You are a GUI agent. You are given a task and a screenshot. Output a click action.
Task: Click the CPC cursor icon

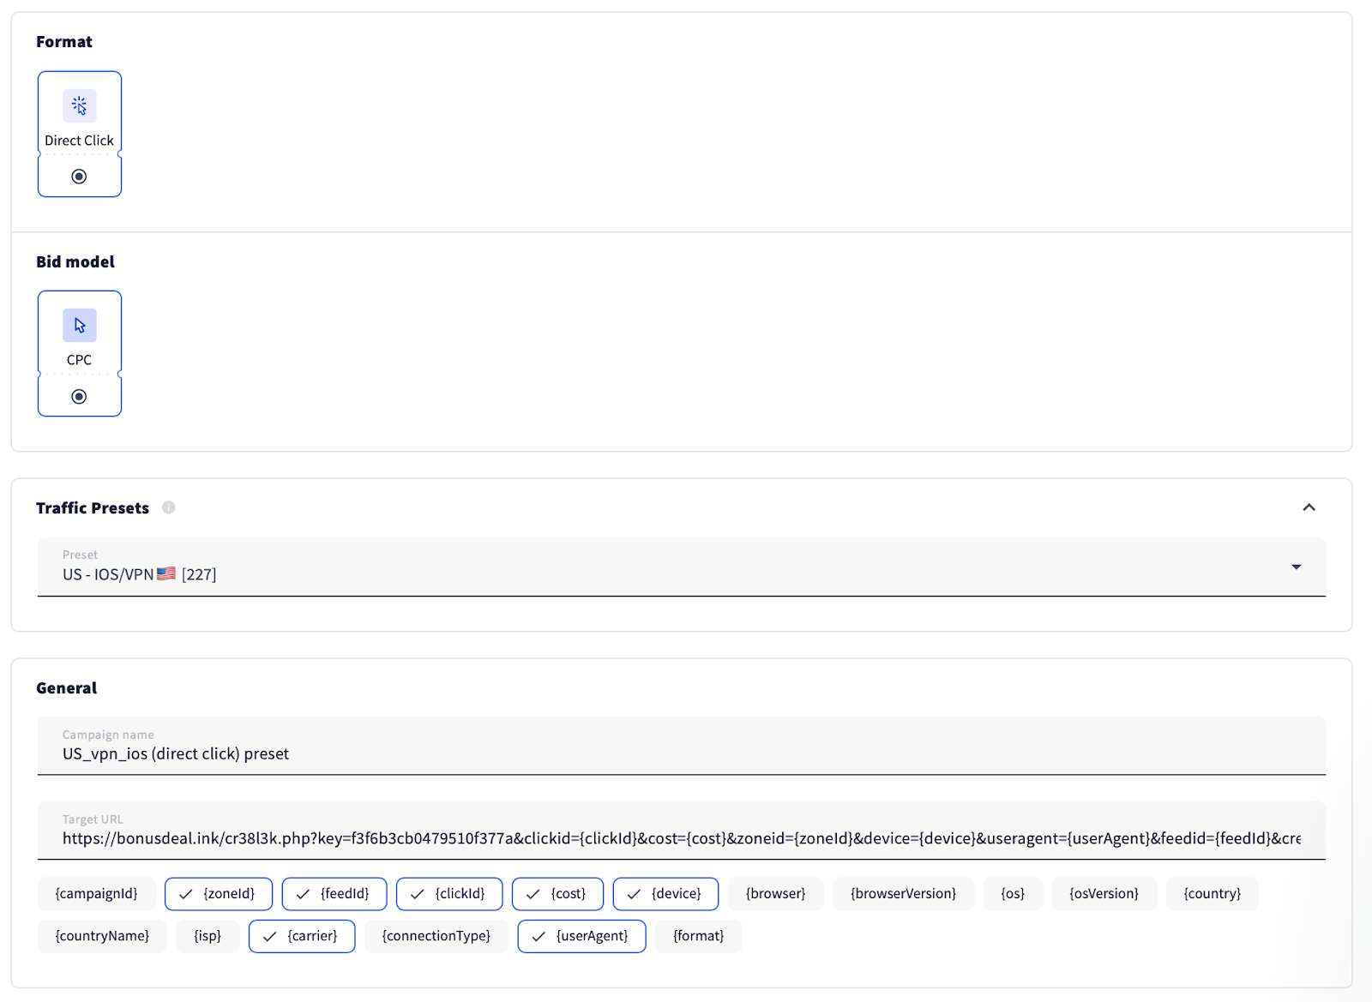click(x=79, y=326)
